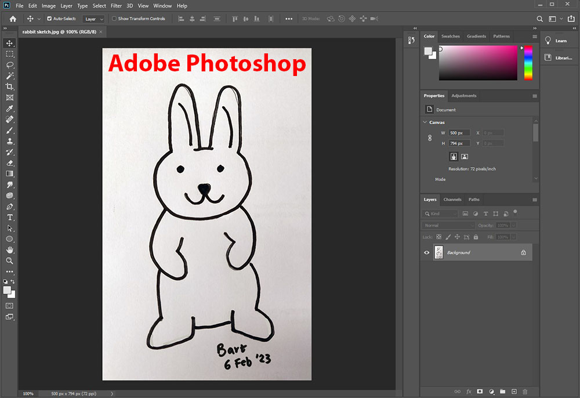The width and height of the screenshot is (580, 398).
Task: Select the Lasso tool
Action: (10, 65)
